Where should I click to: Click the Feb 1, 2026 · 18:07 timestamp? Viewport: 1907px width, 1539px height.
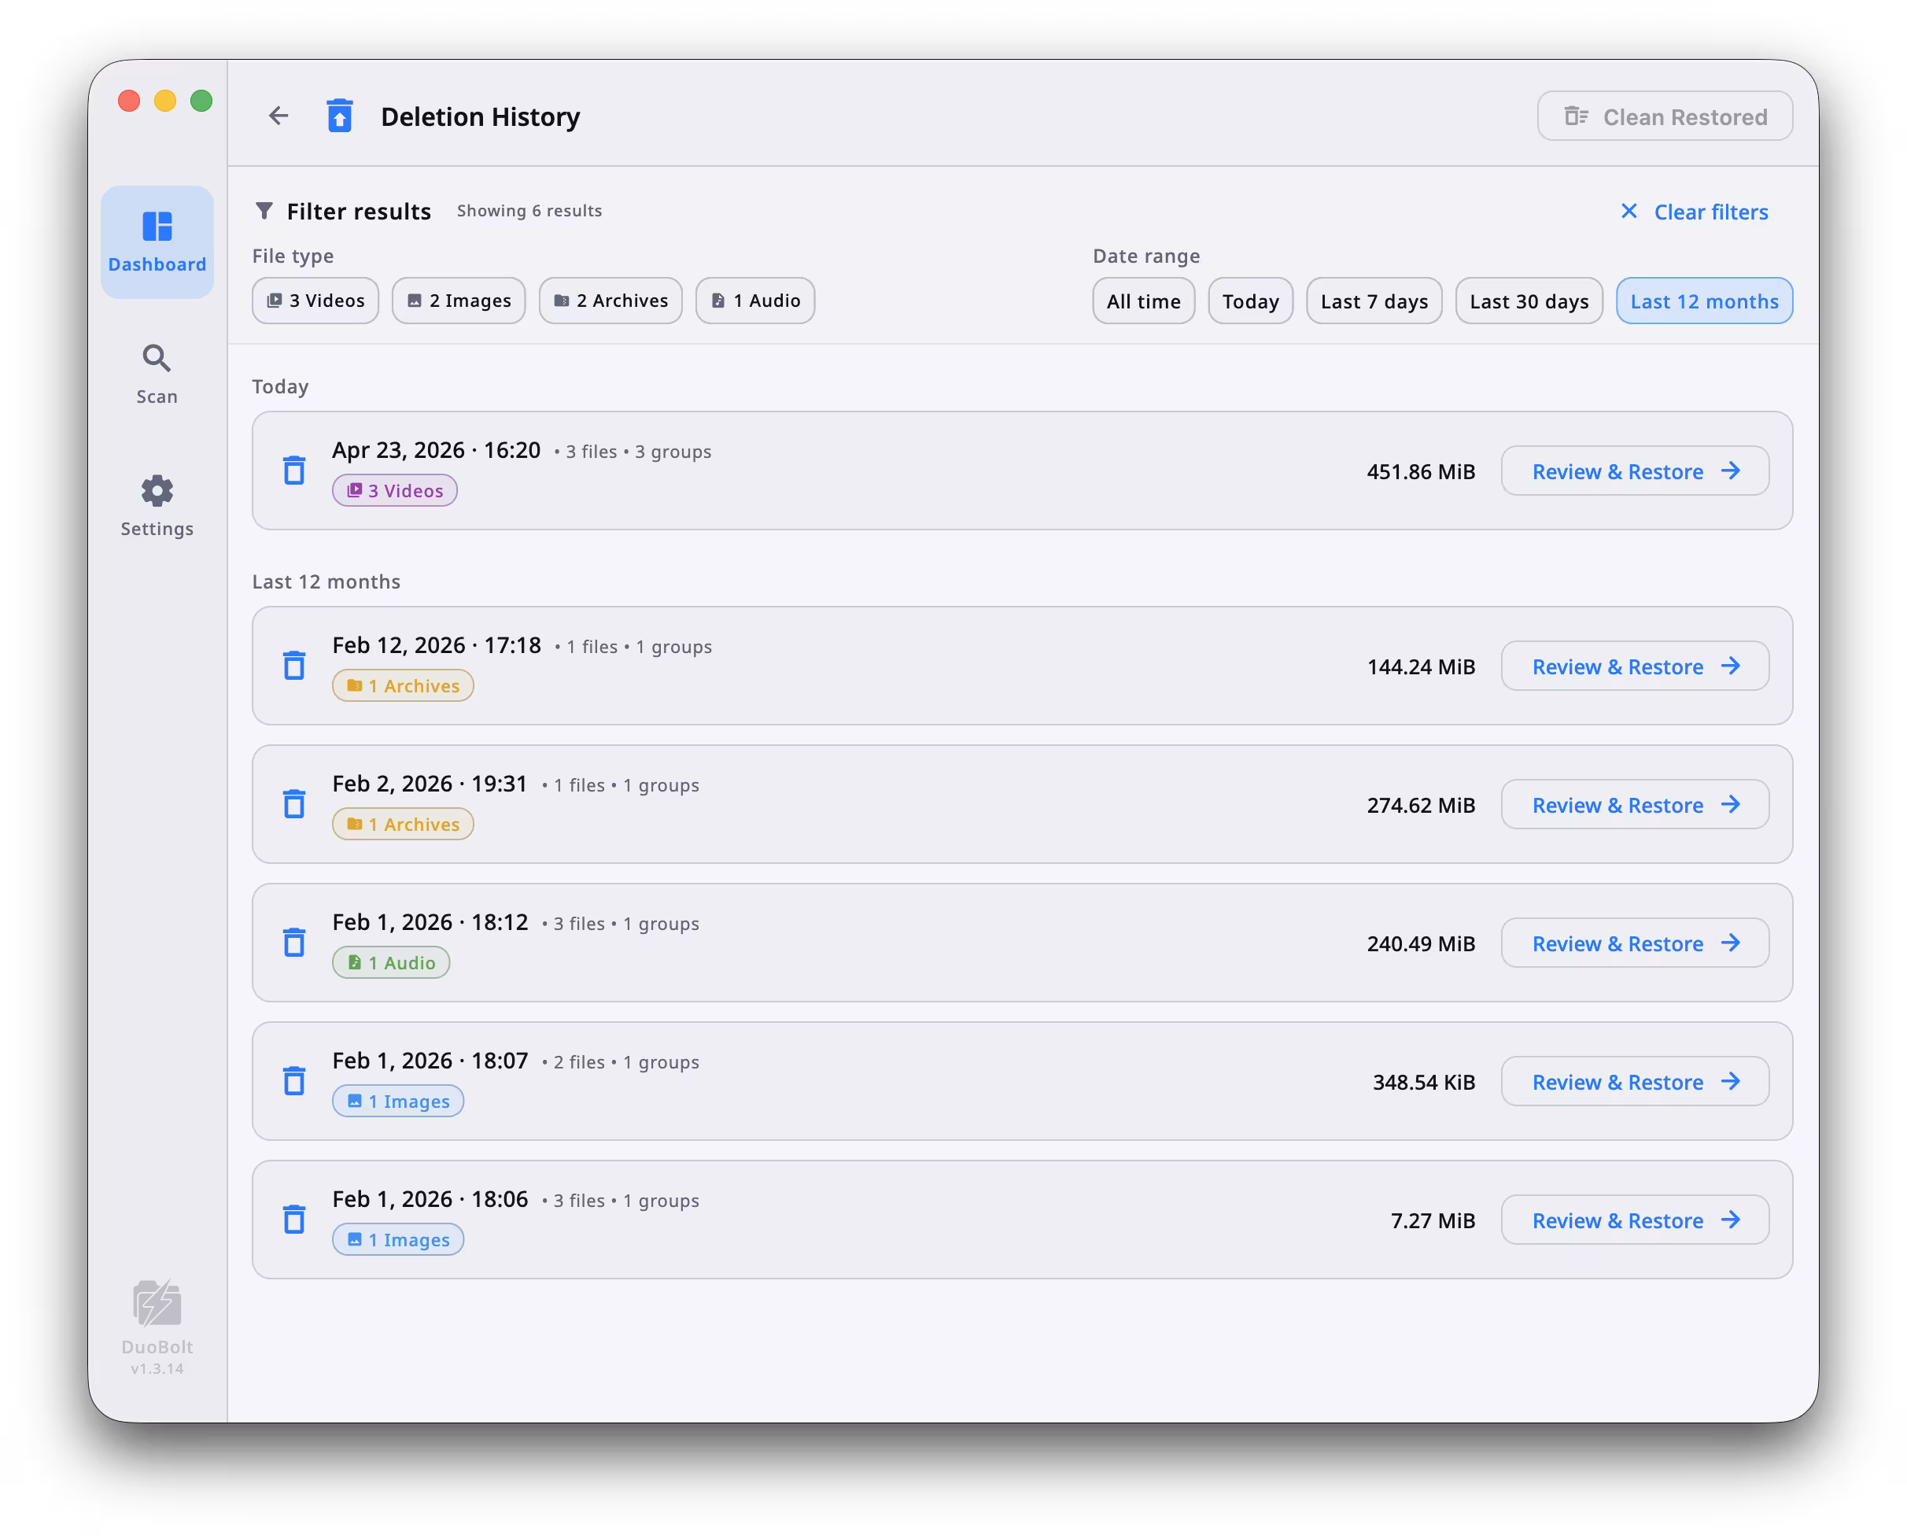click(x=430, y=1061)
